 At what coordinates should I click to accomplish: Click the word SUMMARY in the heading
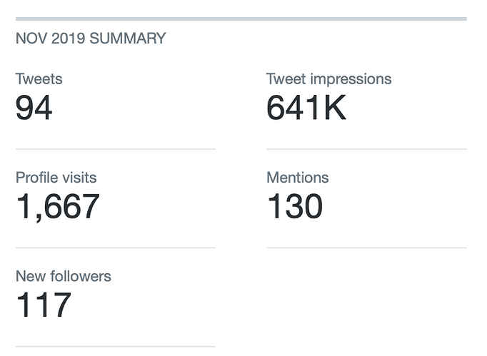(128, 39)
